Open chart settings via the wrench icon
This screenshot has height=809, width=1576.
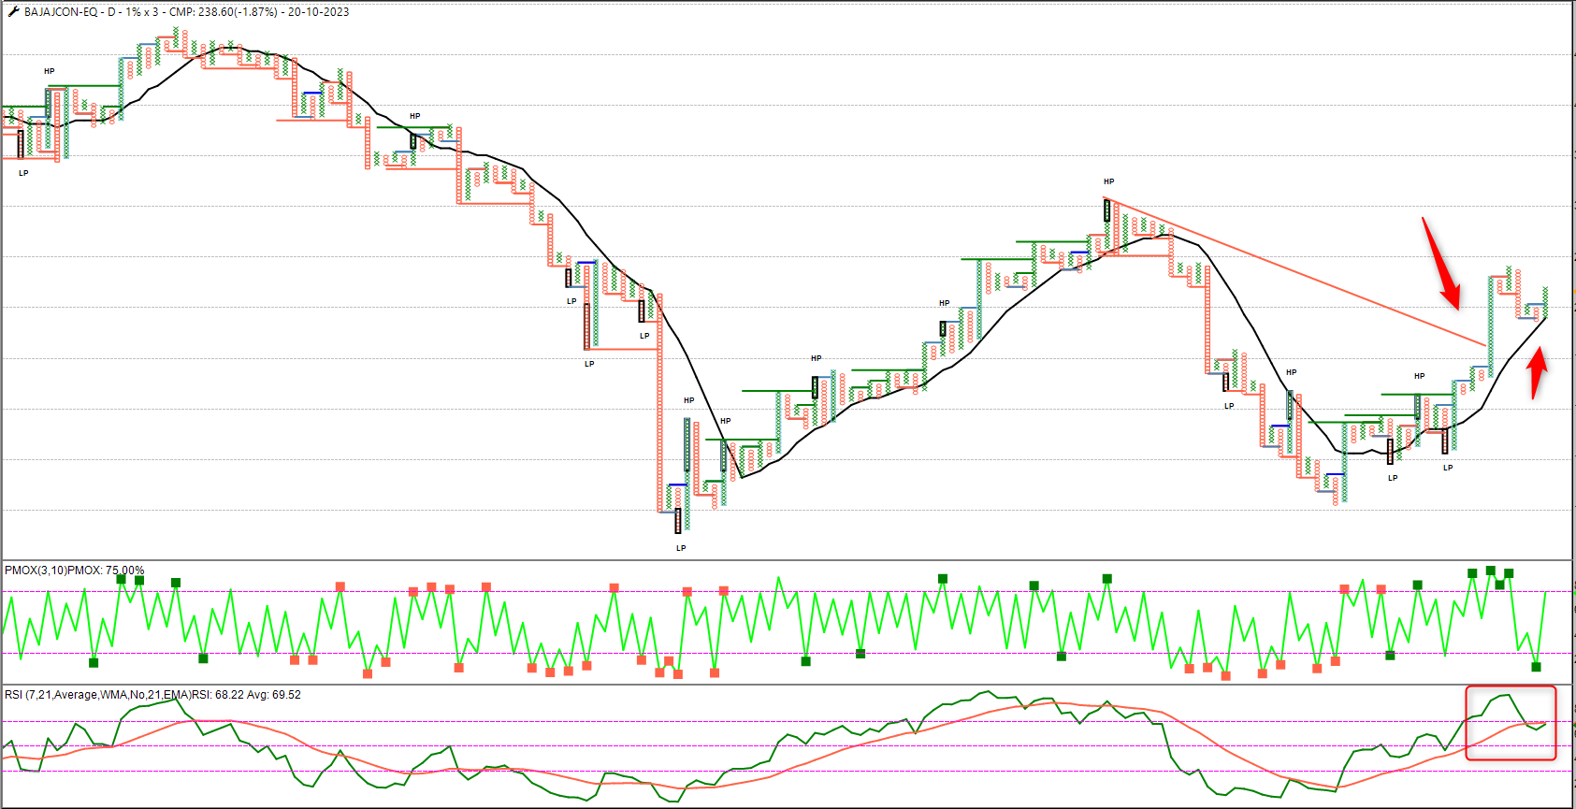coord(13,12)
